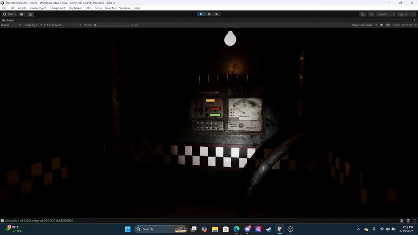Open Game view kebab options menu

click(415, 20)
